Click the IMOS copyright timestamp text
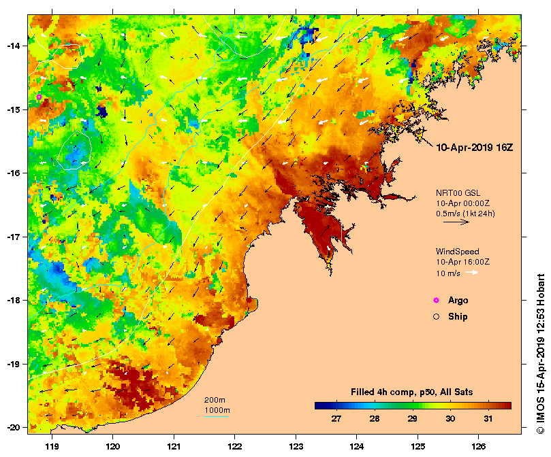The image size is (551, 457). pos(541,354)
